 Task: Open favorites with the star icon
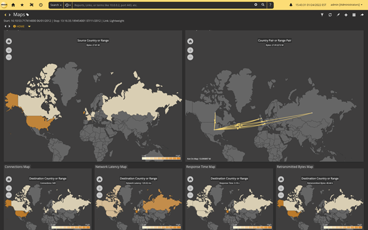[22, 5]
